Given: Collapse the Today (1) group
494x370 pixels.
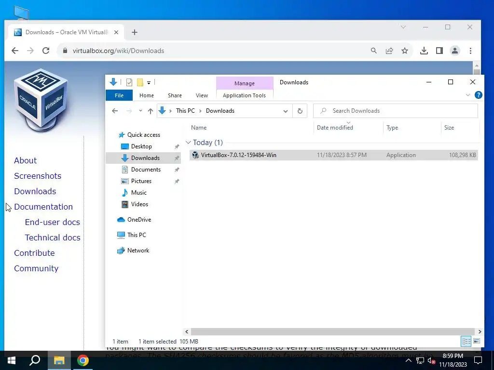Looking at the screenshot, I should [189, 143].
